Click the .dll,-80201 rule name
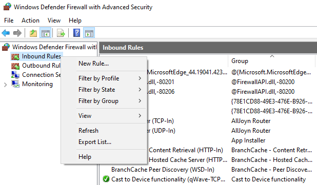Screen dimensions: 317x185 coord(161,82)
